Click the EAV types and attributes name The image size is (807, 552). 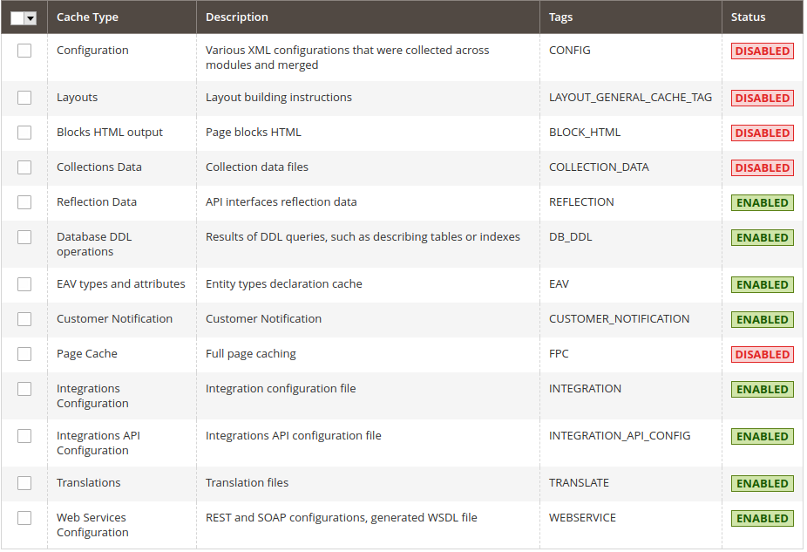pyautogui.click(x=121, y=284)
